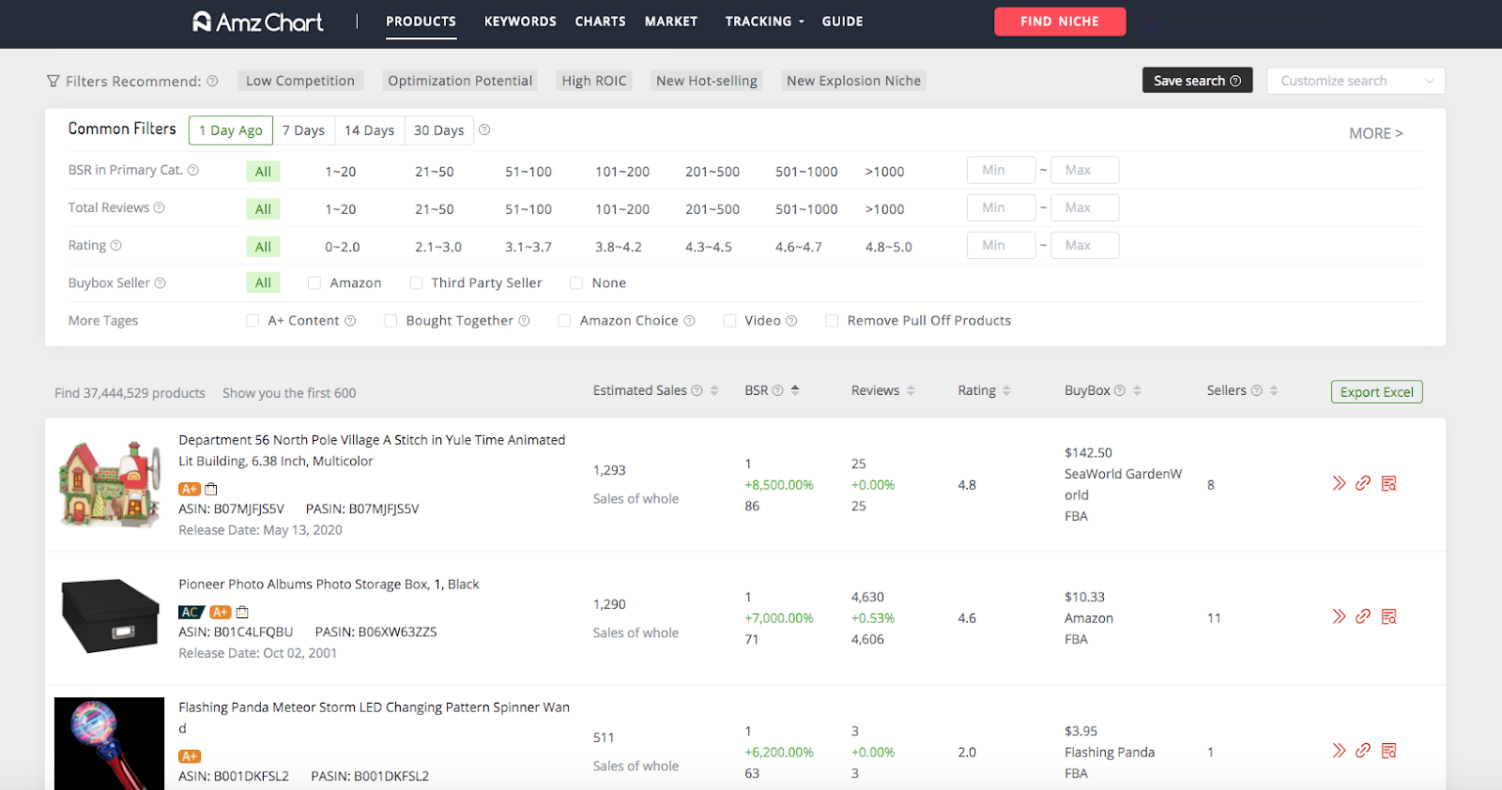Screen dimensions: 1502x790
Task: Click link icon for Department 56 product
Action: (x=1363, y=483)
